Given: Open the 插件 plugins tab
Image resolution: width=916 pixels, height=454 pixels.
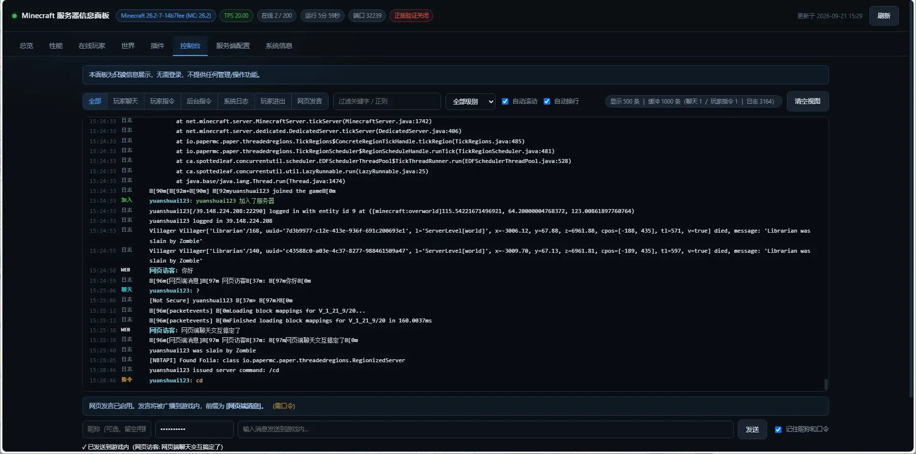Looking at the screenshot, I should pyautogui.click(x=157, y=46).
